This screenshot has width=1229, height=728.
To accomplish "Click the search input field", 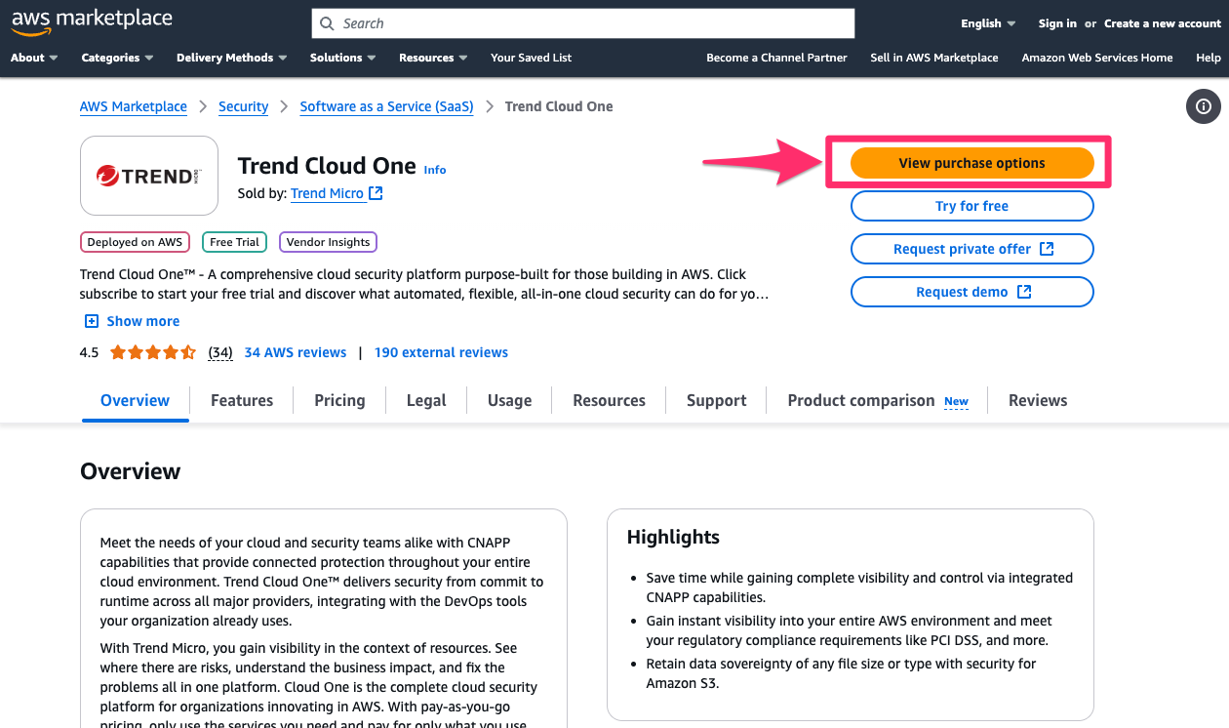I will (583, 23).
